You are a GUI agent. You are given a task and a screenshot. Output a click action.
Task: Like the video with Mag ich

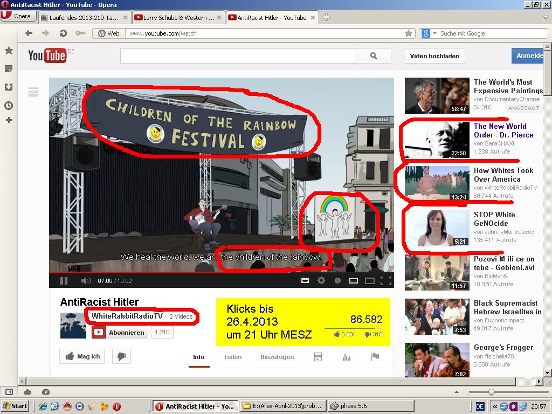point(82,356)
